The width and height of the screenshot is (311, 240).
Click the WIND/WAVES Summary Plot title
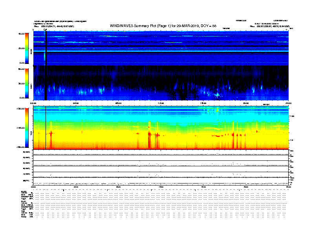[163, 26]
